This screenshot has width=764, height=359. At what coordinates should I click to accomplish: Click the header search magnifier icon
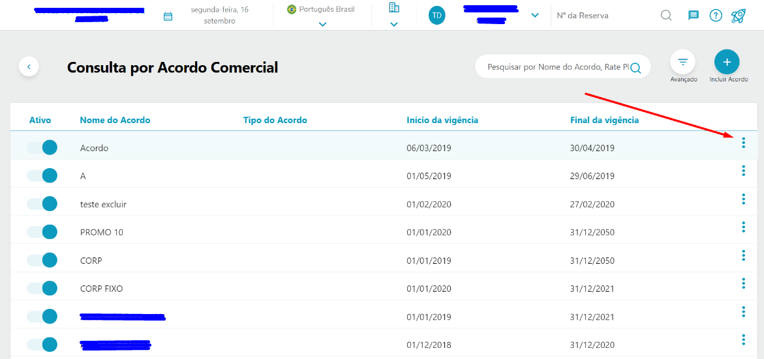pos(666,16)
